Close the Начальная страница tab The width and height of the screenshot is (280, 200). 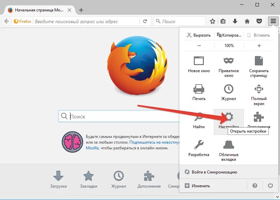(69, 10)
